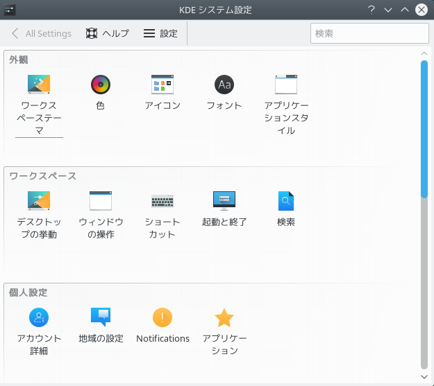
Task: Open アカウント詳細 (Account Details) icon
Action: [39, 317]
